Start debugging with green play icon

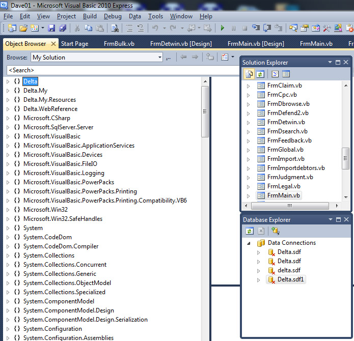pos(223,28)
